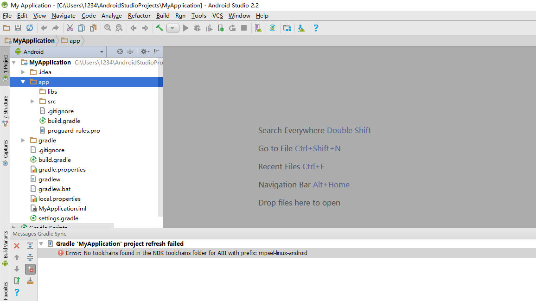Click the Run play button
The image size is (536, 301).
[185, 28]
